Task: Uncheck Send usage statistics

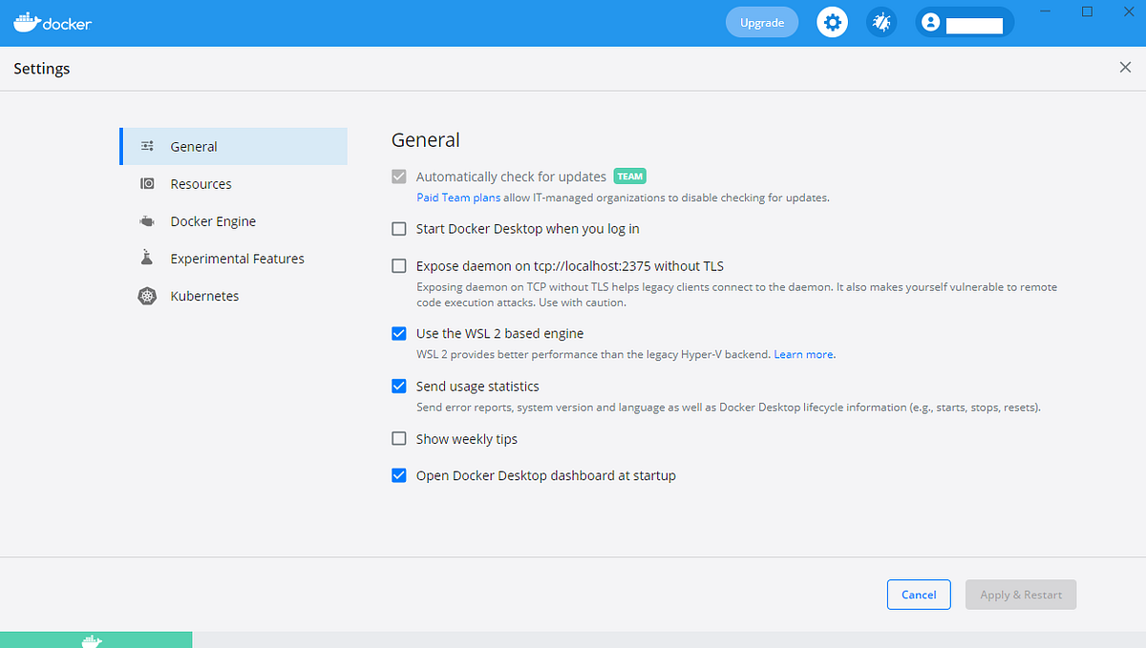Action: 398,386
